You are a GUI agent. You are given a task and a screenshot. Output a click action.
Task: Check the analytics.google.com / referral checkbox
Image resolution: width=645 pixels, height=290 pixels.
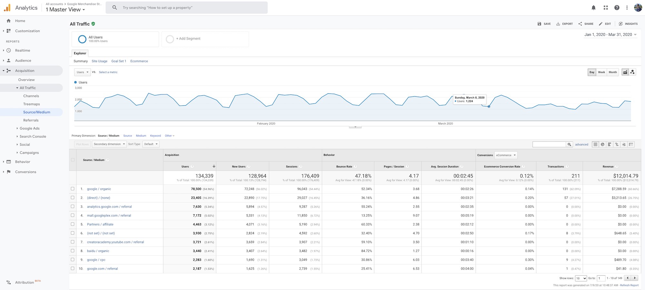pos(73,207)
